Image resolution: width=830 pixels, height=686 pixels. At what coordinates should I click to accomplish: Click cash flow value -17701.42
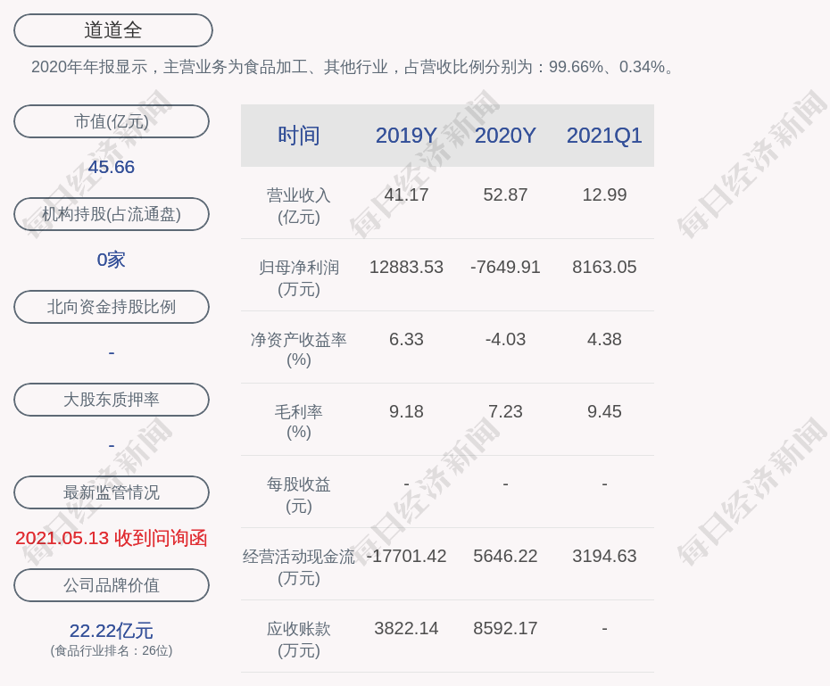[x=406, y=556]
